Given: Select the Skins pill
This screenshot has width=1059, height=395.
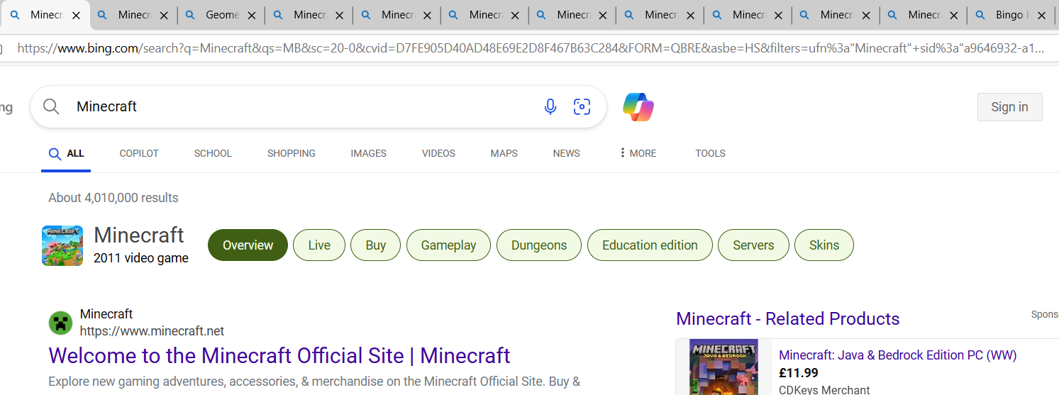Looking at the screenshot, I should (x=824, y=245).
